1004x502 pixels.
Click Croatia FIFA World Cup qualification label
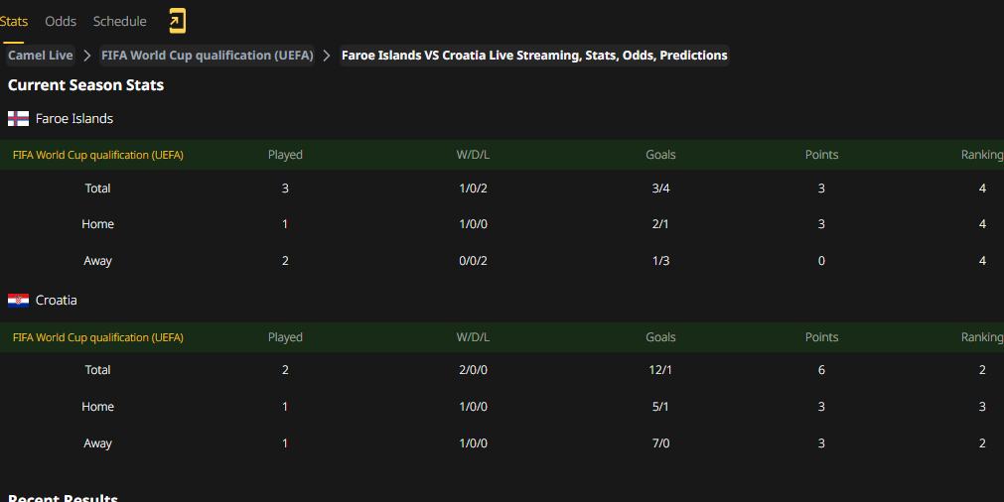coord(98,337)
